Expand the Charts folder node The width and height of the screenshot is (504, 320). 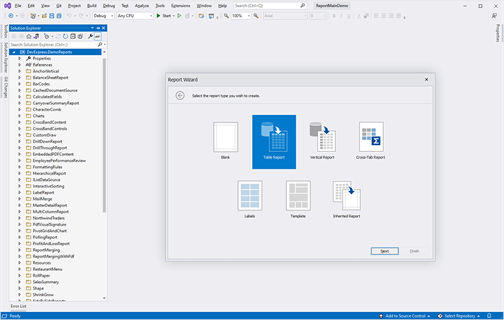point(20,116)
